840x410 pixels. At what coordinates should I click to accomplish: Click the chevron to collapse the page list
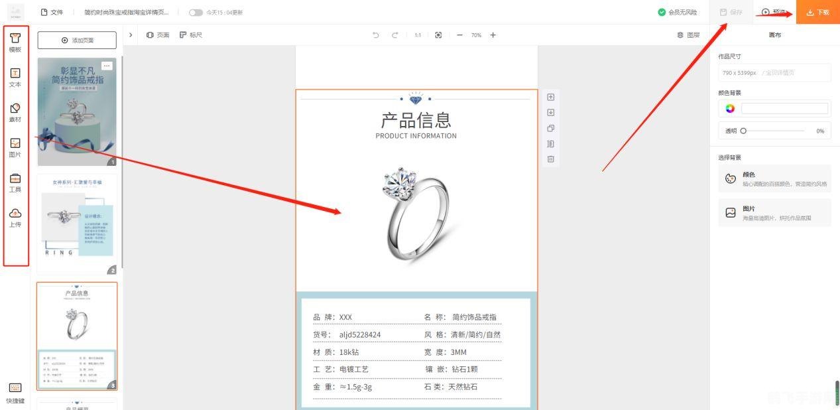[x=131, y=34]
